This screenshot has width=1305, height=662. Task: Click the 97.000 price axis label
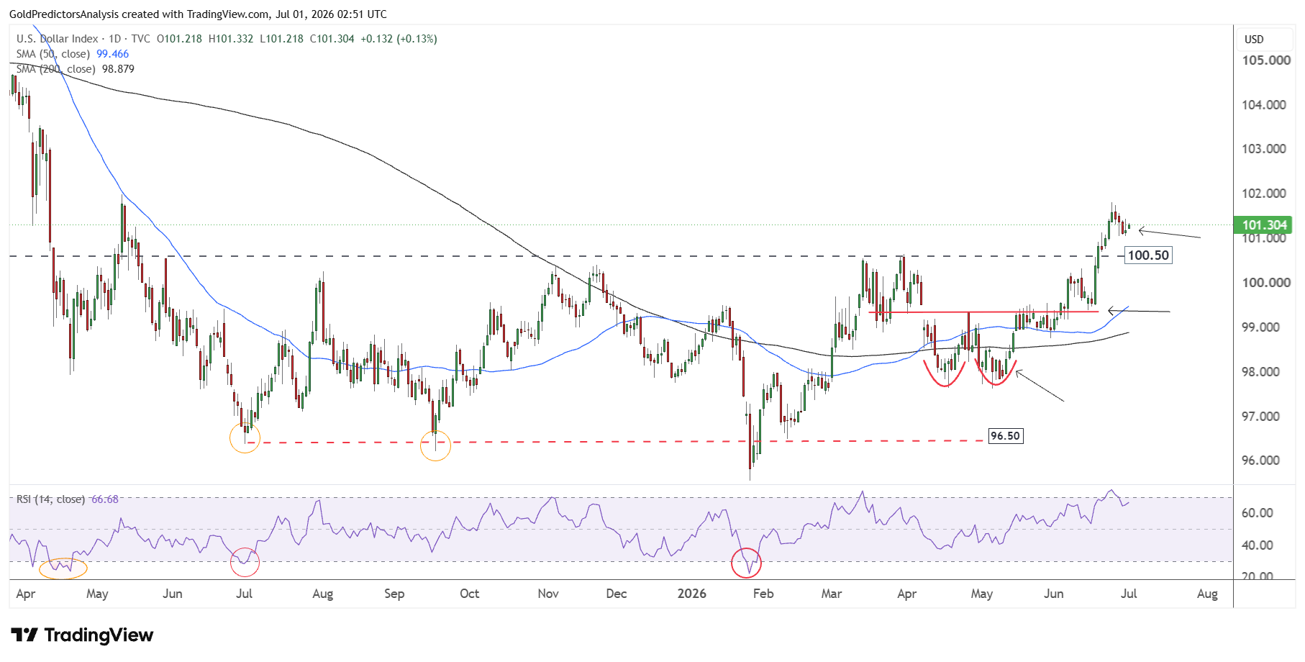coord(1260,417)
